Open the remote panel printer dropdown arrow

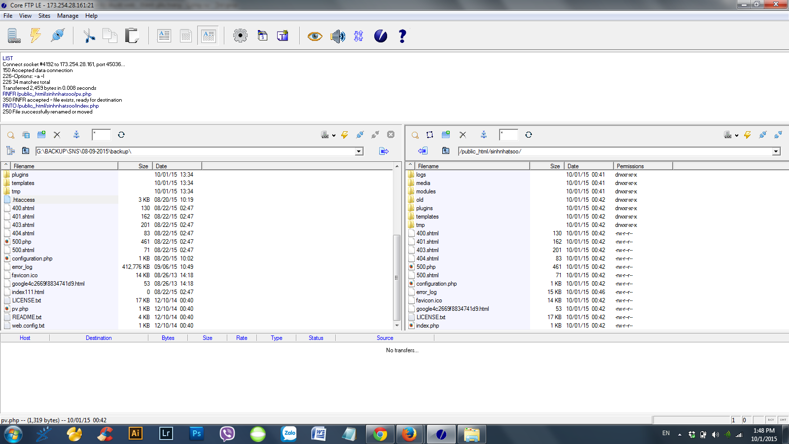tap(737, 135)
